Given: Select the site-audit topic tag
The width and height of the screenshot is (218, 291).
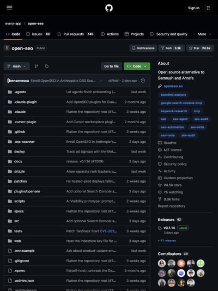Looking at the screenshot, I should pyautogui.click(x=188, y=135).
